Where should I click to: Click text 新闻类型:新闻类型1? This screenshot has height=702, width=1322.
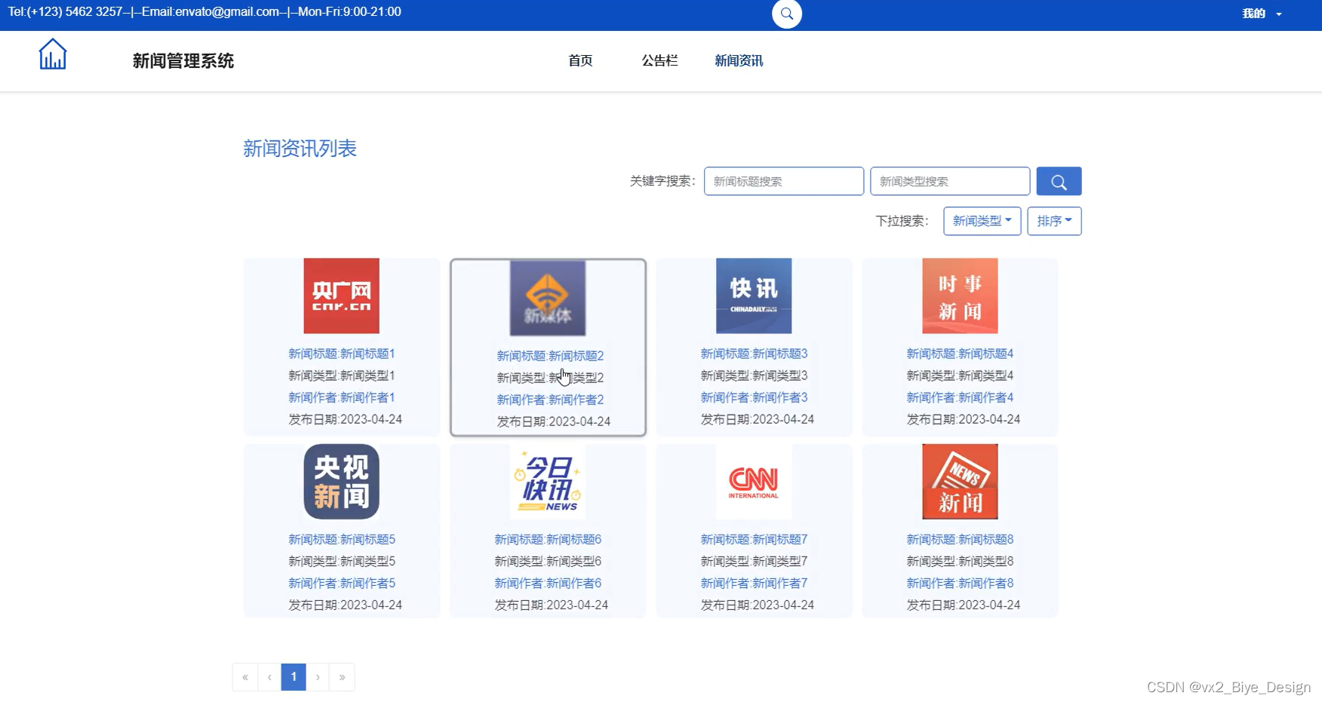pyautogui.click(x=342, y=376)
